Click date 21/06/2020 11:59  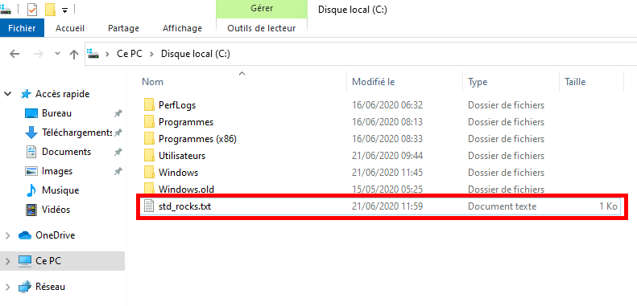tap(387, 206)
